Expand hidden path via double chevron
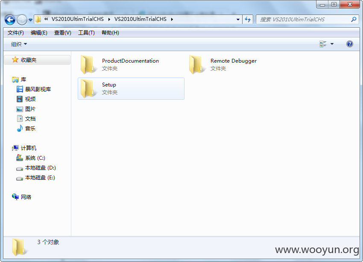The width and height of the screenshot is (363, 262). 46,19
